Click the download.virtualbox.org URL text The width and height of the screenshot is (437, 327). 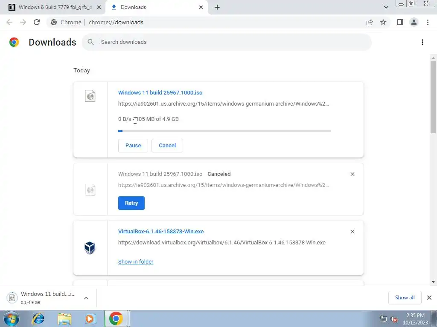222,242
